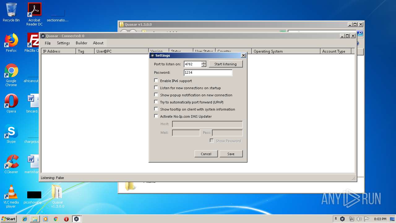
Task: Click the Password input field
Action: tap(208, 72)
